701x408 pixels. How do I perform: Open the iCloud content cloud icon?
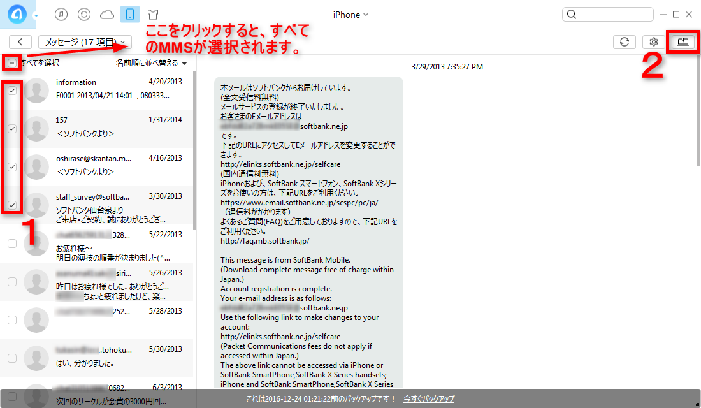(107, 15)
